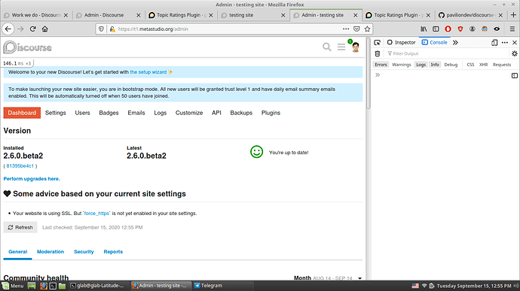This screenshot has width=520, height=291.
Task: Switch to pavilliondev GitHub browser tab
Action: click(x=470, y=15)
